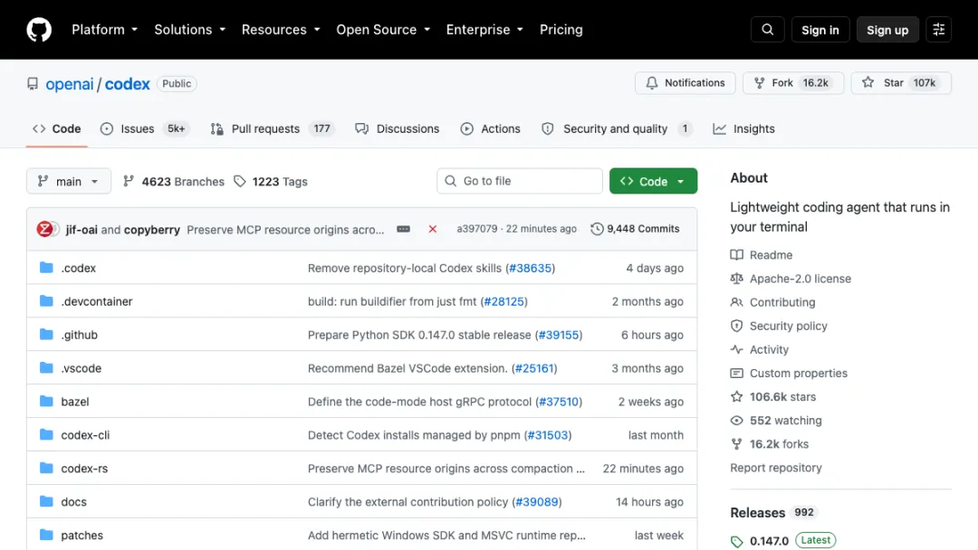Open pull request #38635 link

(530, 268)
